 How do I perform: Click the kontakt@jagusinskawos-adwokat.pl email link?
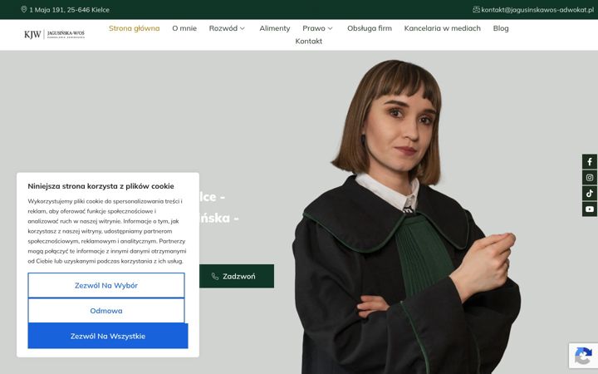click(537, 9)
